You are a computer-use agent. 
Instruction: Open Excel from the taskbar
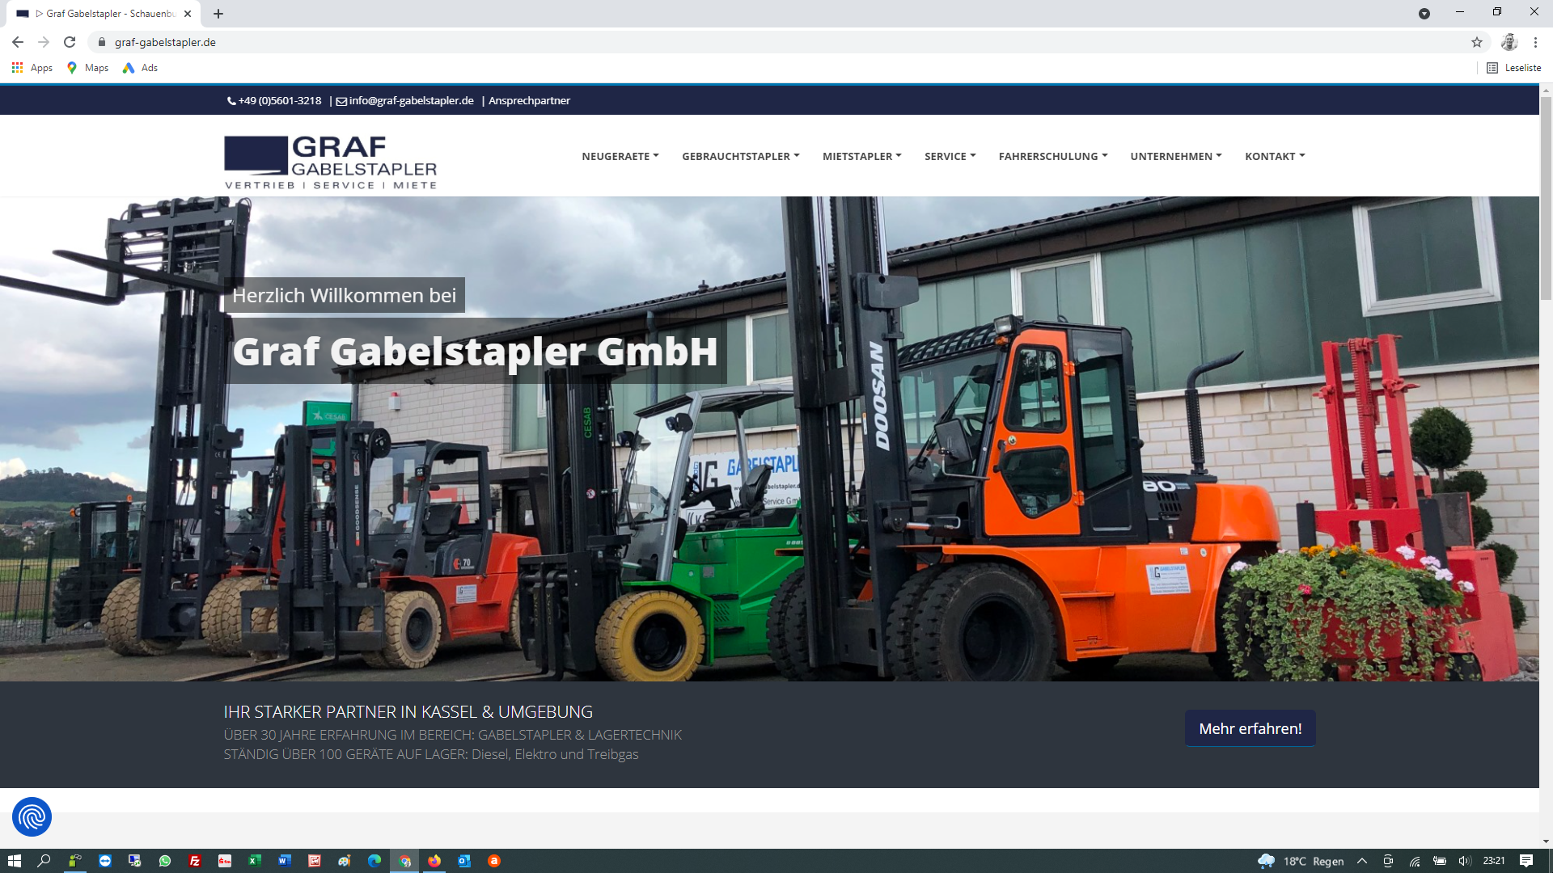[x=255, y=861]
